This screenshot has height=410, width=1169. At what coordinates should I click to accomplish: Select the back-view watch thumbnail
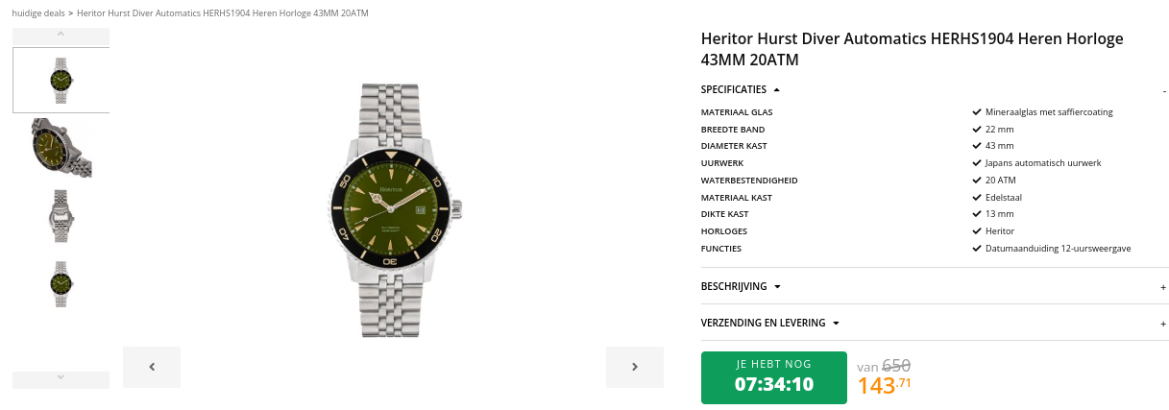pyautogui.click(x=61, y=215)
